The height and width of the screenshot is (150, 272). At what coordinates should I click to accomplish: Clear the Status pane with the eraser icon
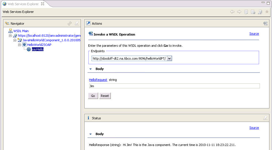pos(265,118)
